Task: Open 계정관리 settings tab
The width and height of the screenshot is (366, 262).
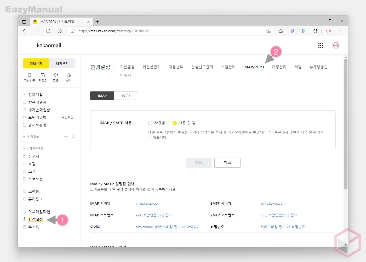Action: (279, 67)
